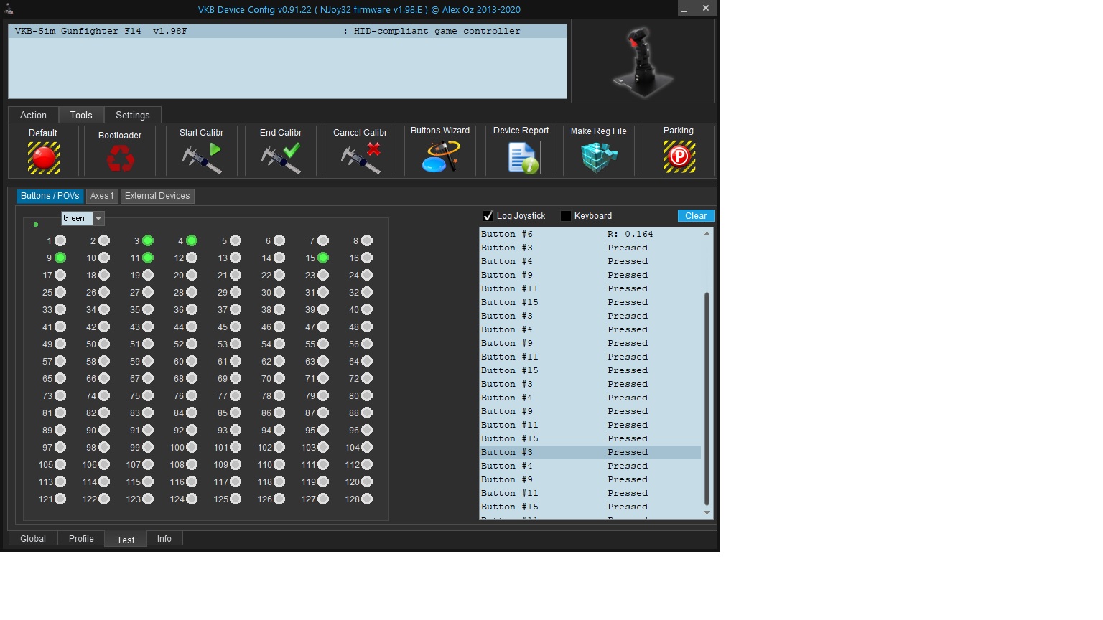Open the Test bottom tab
The height and width of the screenshot is (620, 1103).
(126, 540)
